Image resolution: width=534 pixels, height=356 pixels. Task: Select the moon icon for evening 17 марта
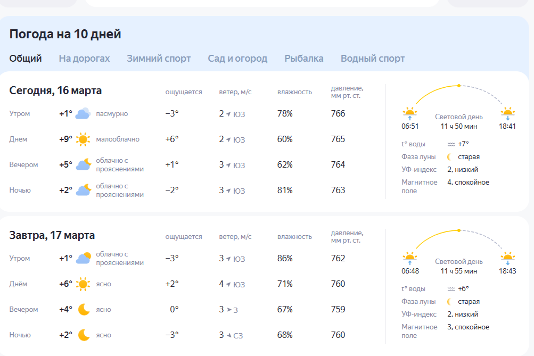click(83, 308)
